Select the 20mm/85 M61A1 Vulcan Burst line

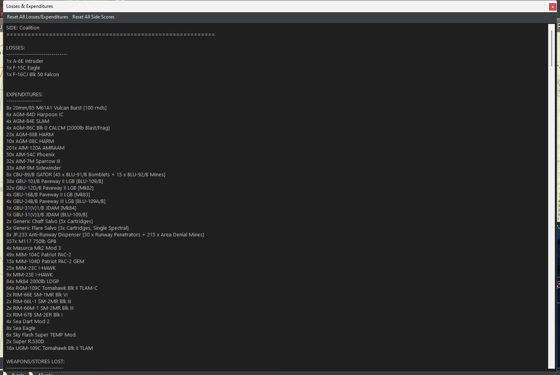pos(56,108)
